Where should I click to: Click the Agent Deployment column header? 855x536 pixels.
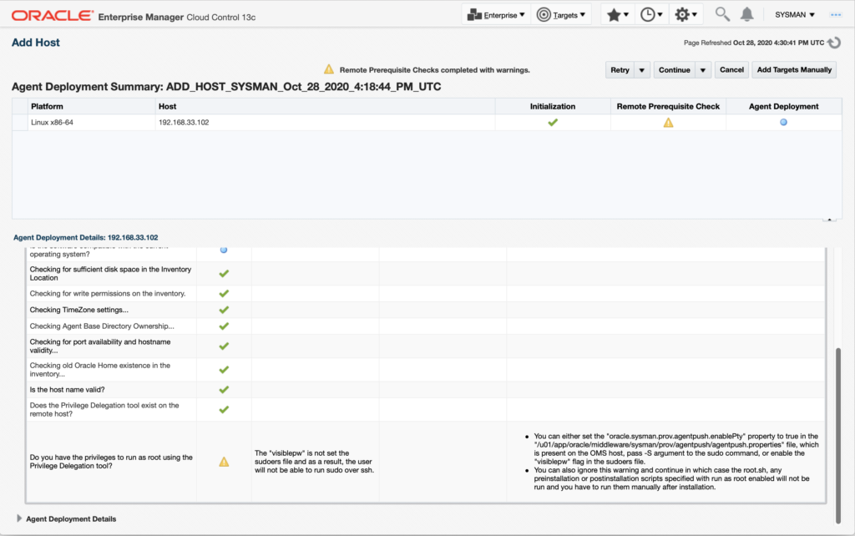coord(783,106)
